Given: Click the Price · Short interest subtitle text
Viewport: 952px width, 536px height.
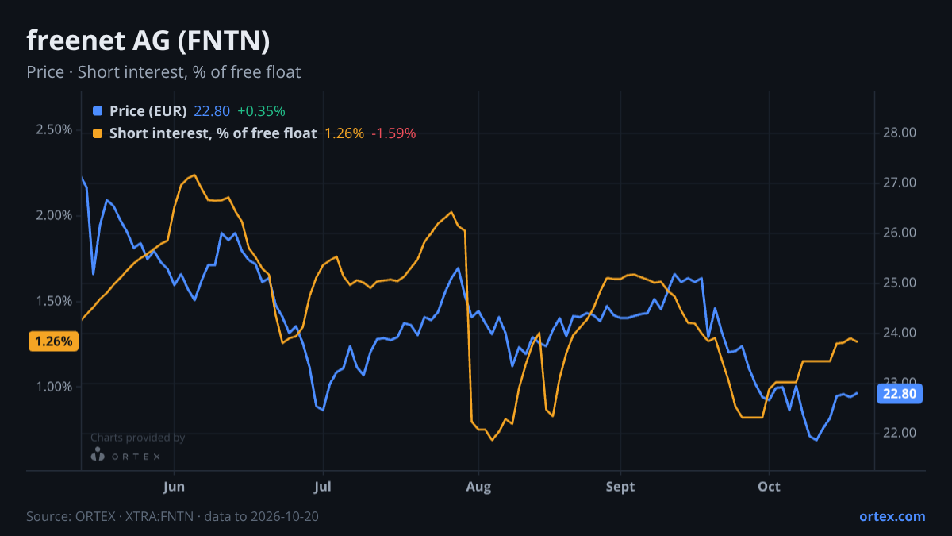Looking at the screenshot, I should pos(163,72).
